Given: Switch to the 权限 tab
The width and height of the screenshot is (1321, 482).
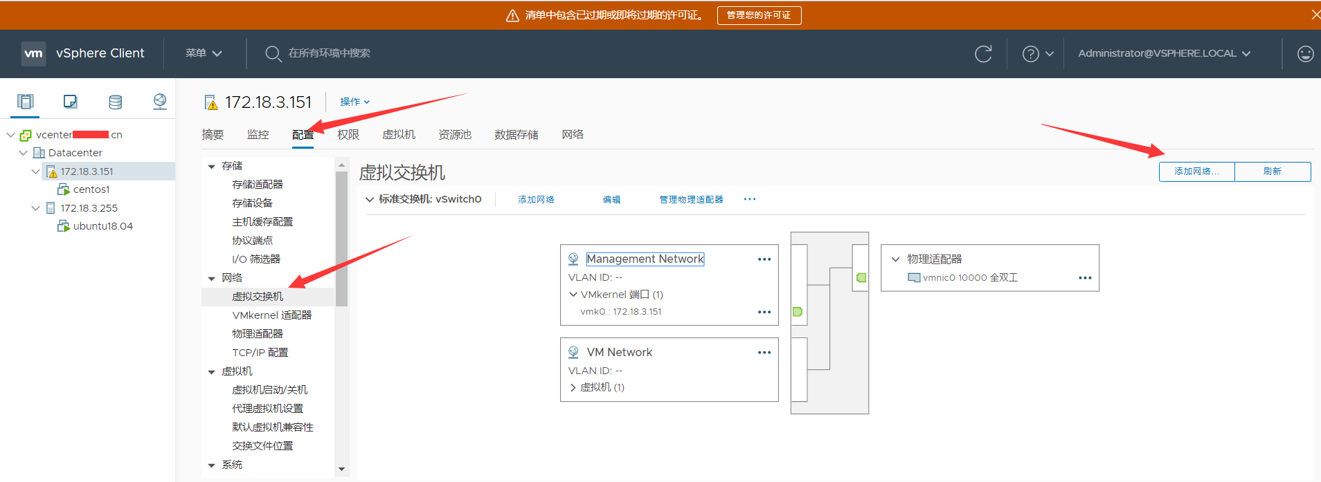Looking at the screenshot, I should pos(348,134).
